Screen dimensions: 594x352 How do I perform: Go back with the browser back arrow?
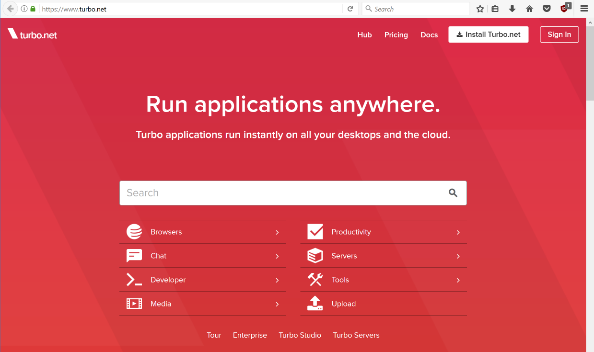pos(10,9)
